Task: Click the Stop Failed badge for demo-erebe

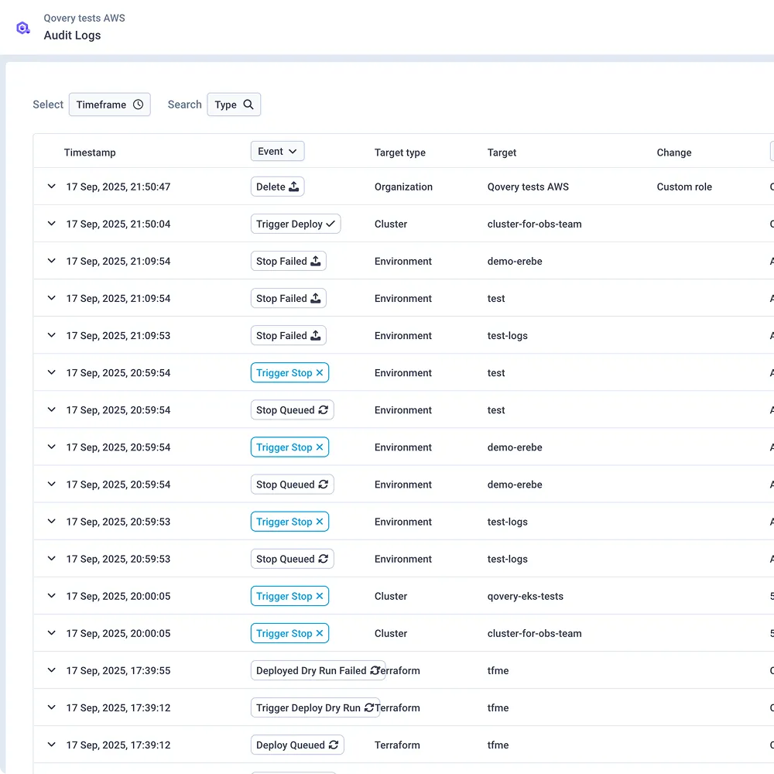Action: (288, 261)
